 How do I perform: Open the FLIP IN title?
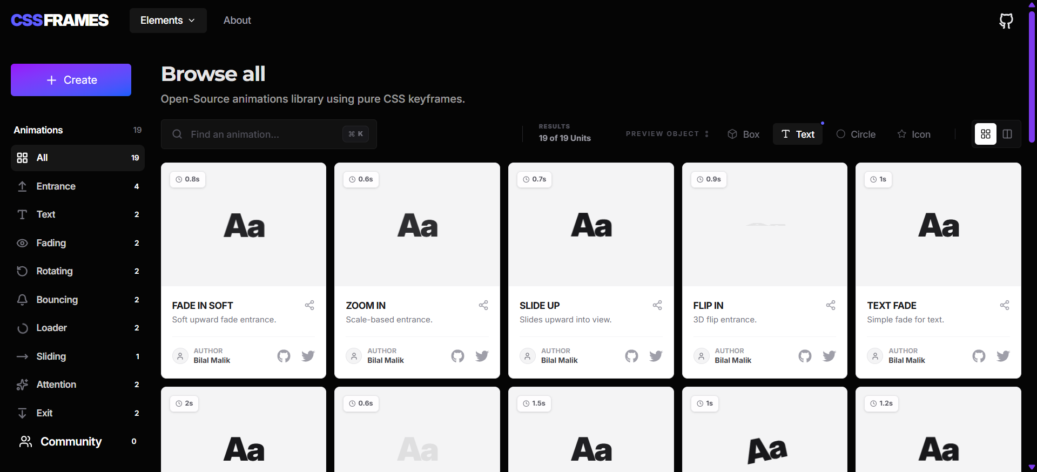(x=708, y=306)
